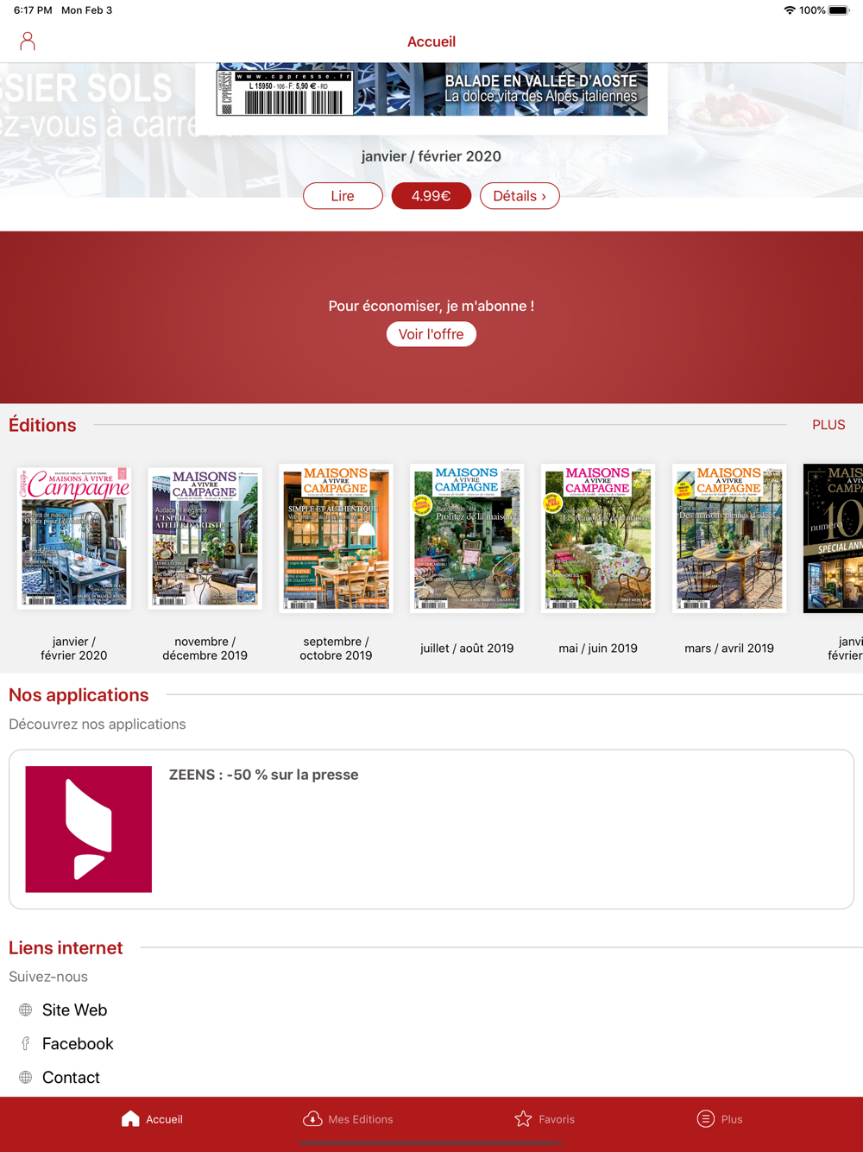Open the Contact link
This screenshot has height=1152, width=863.
point(71,1078)
